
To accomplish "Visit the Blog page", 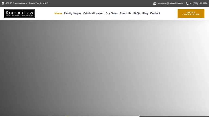I will click(x=145, y=13).
